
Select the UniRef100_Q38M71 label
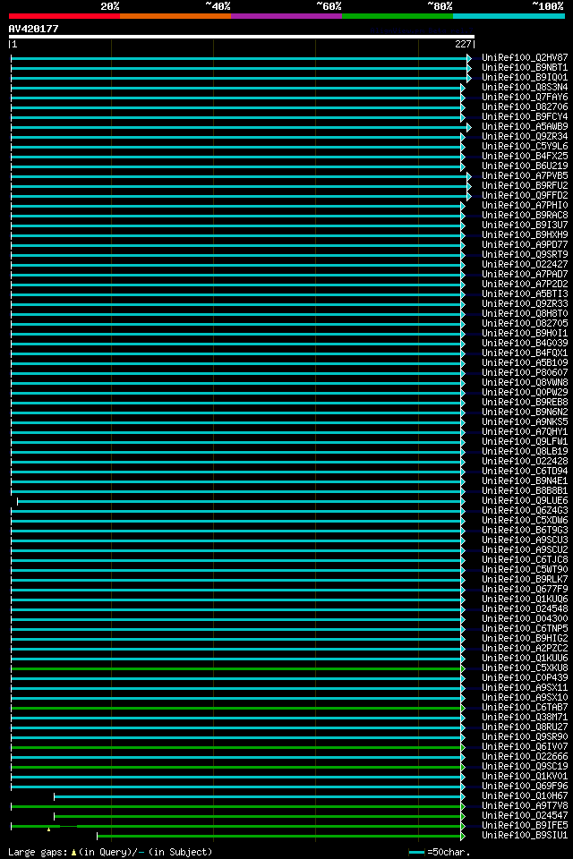pyautogui.click(x=525, y=718)
